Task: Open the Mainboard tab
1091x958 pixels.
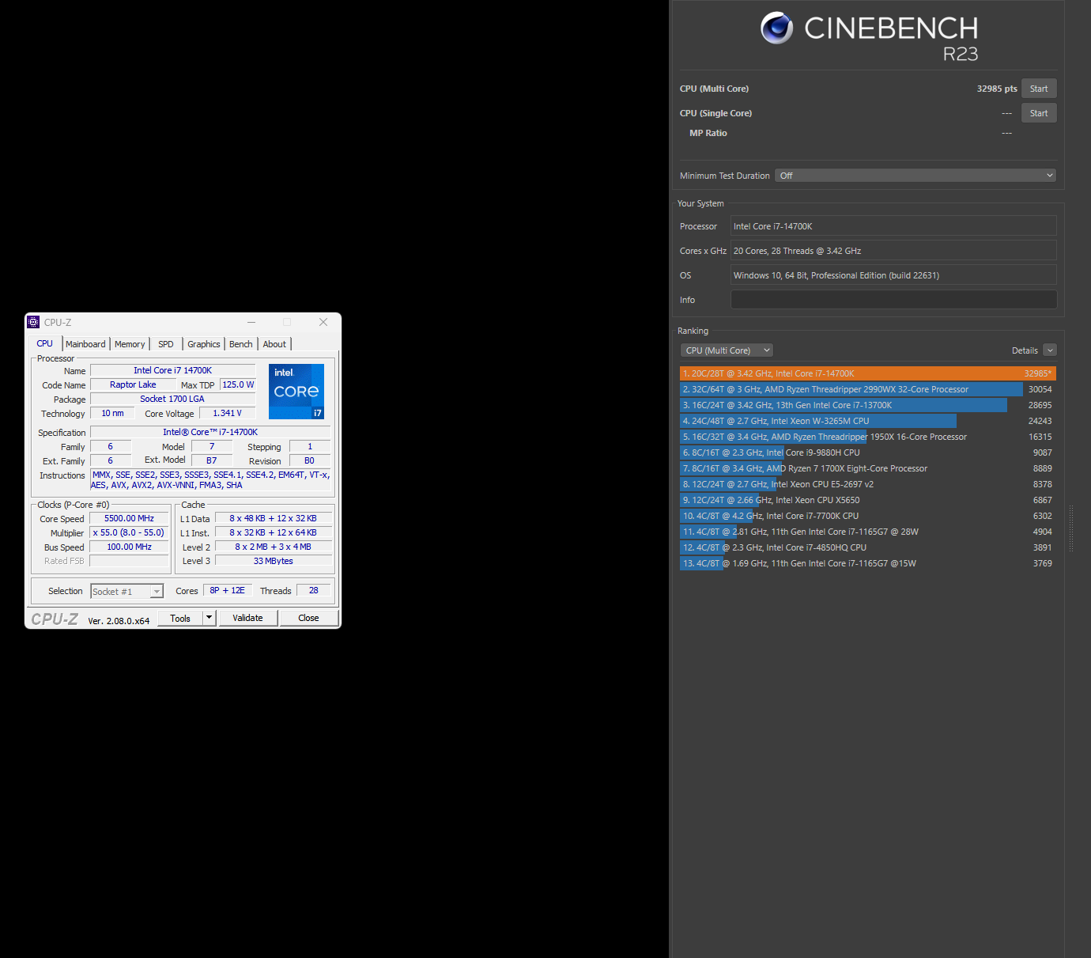Action: point(85,344)
